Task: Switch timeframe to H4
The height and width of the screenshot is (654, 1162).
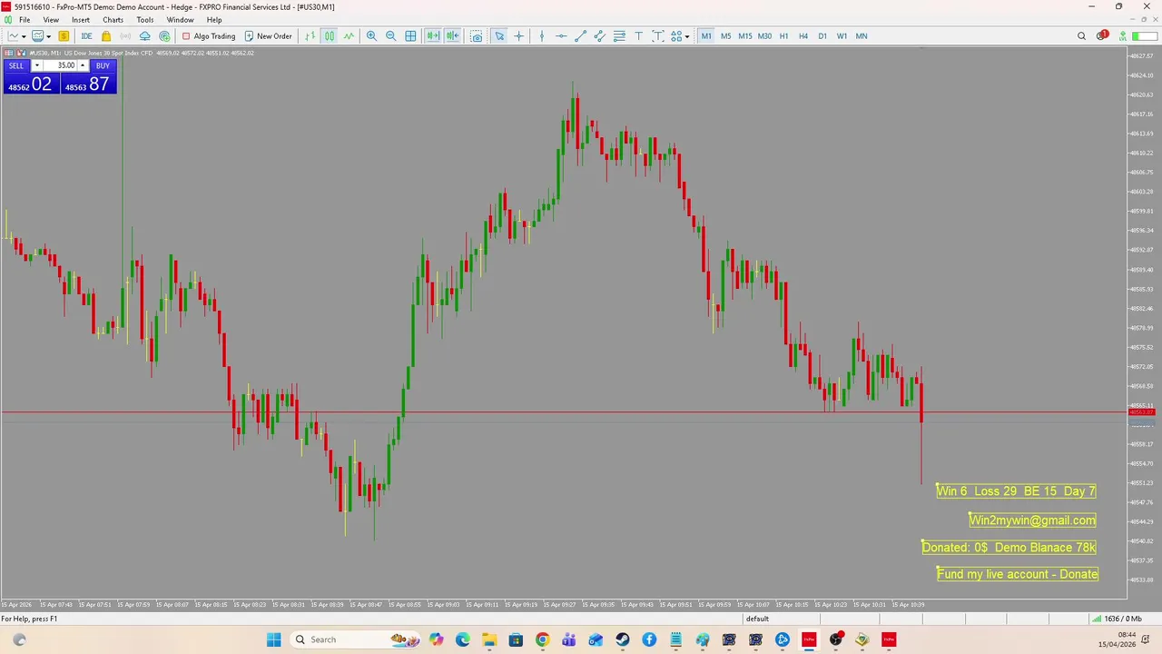Action: (803, 36)
